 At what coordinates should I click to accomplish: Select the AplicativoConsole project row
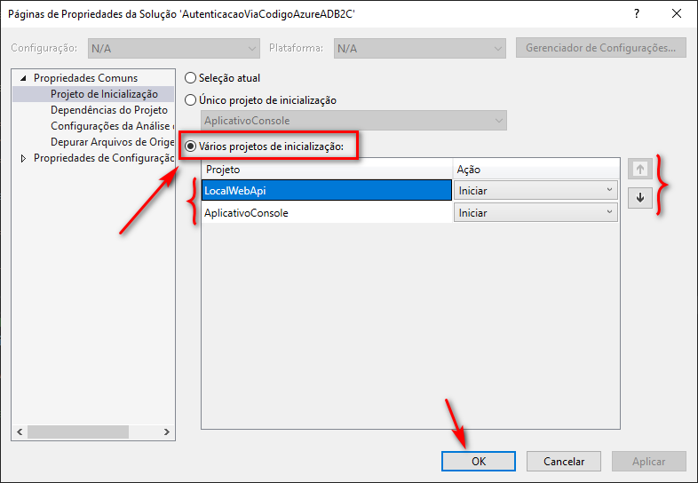click(x=325, y=213)
